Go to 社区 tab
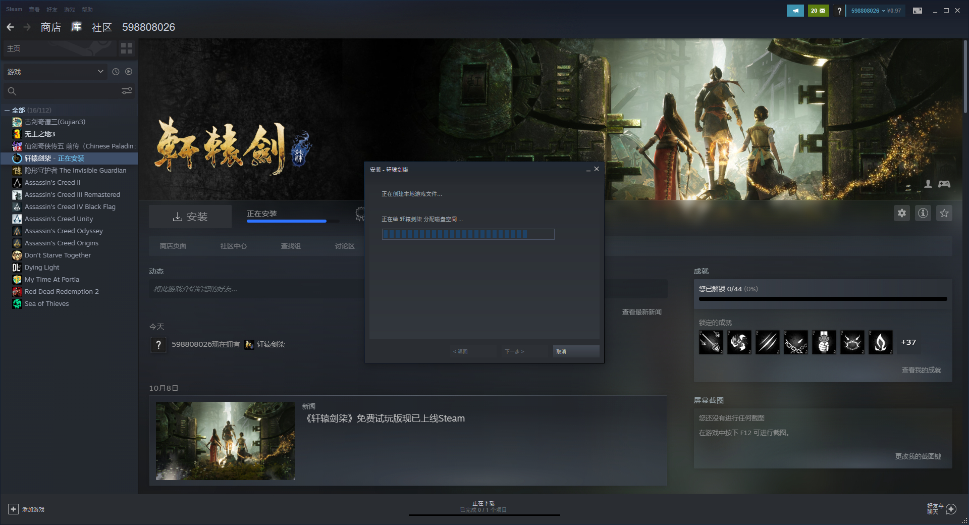The image size is (969, 525). [x=101, y=27]
